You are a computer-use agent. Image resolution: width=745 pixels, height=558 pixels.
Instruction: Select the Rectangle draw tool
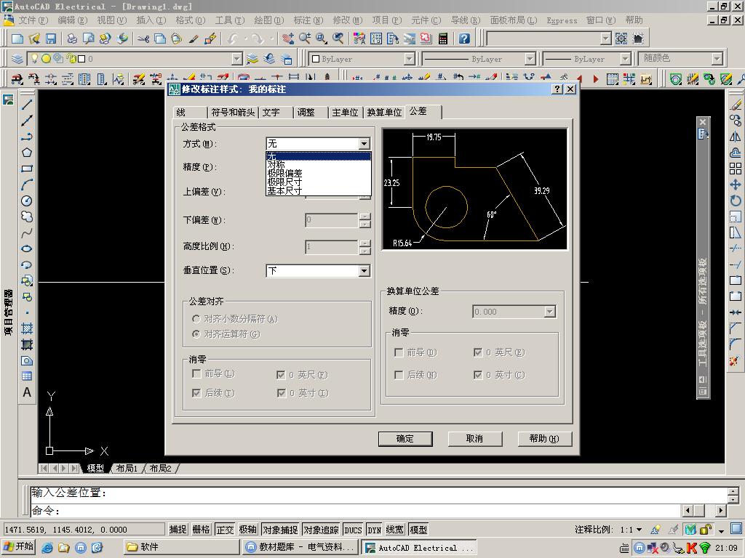point(27,169)
